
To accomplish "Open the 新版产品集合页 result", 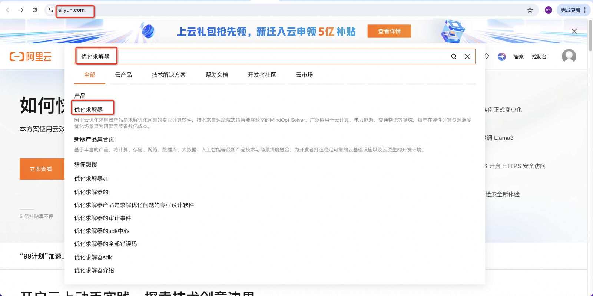I will (x=94, y=139).
